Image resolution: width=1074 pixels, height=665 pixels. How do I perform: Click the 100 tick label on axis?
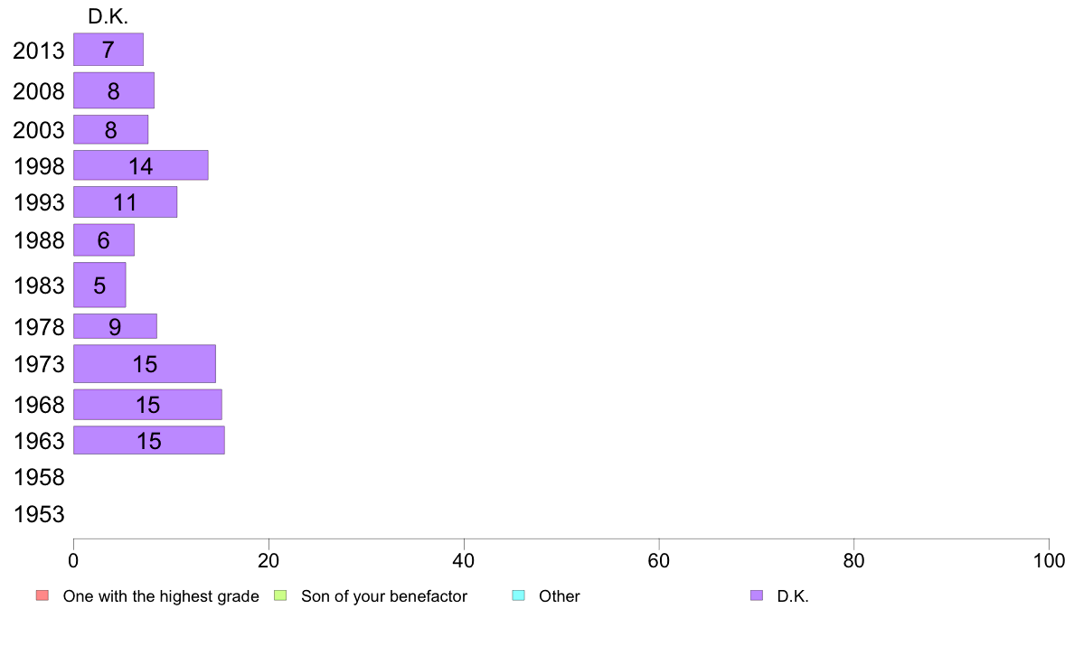point(1049,561)
